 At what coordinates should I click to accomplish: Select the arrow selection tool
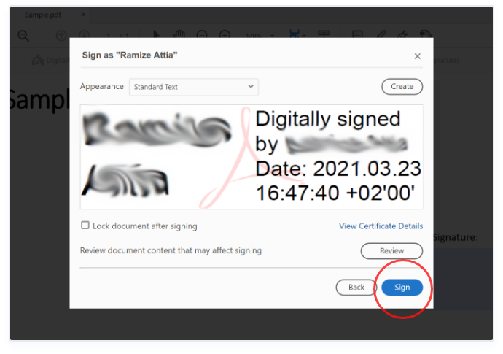pos(156,34)
